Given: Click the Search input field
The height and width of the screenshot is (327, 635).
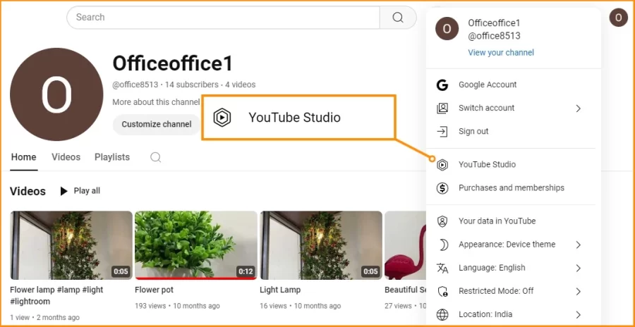Looking at the screenshot, I should click(x=223, y=18).
